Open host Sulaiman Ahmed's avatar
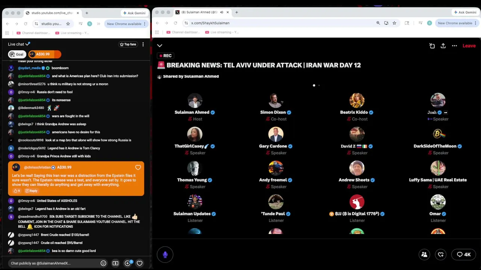The width and height of the screenshot is (481, 270). [195, 100]
